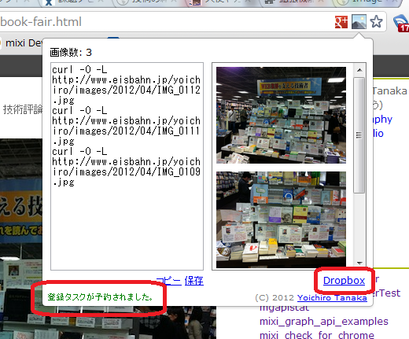The height and width of the screenshot is (339, 409).
Task: Click the Google+ icon in address bar
Action: pos(341,22)
